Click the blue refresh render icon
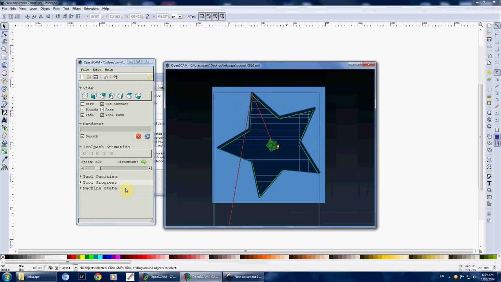The image size is (501, 282). click(x=147, y=136)
